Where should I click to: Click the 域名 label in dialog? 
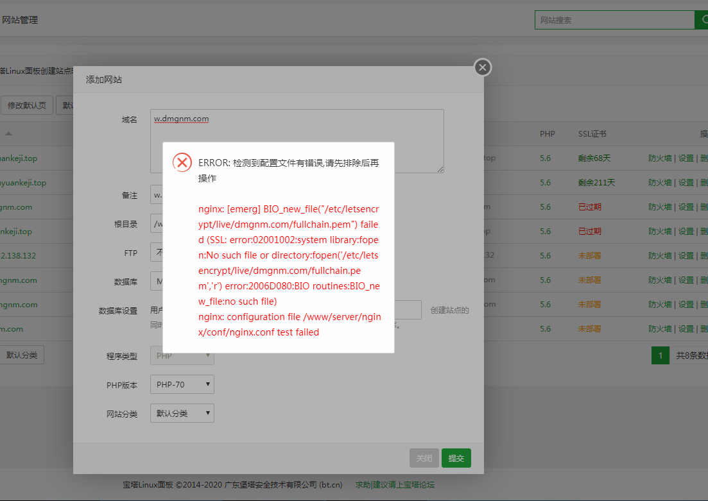(x=130, y=119)
